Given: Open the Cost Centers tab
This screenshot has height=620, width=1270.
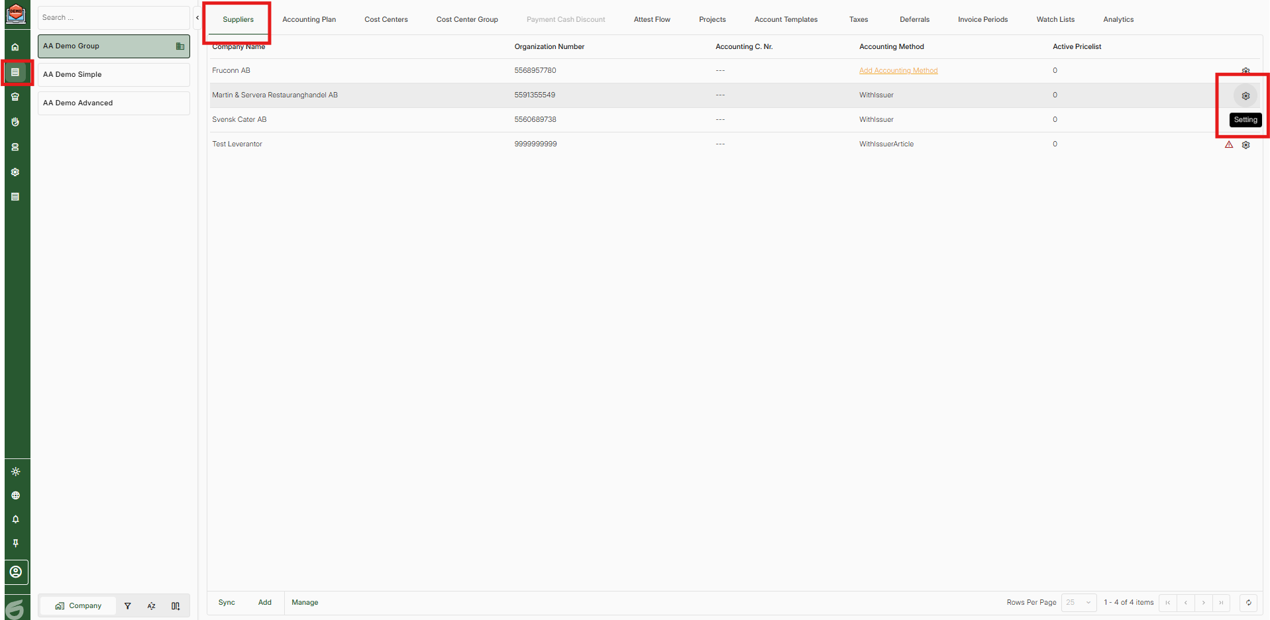Looking at the screenshot, I should (x=386, y=20).
